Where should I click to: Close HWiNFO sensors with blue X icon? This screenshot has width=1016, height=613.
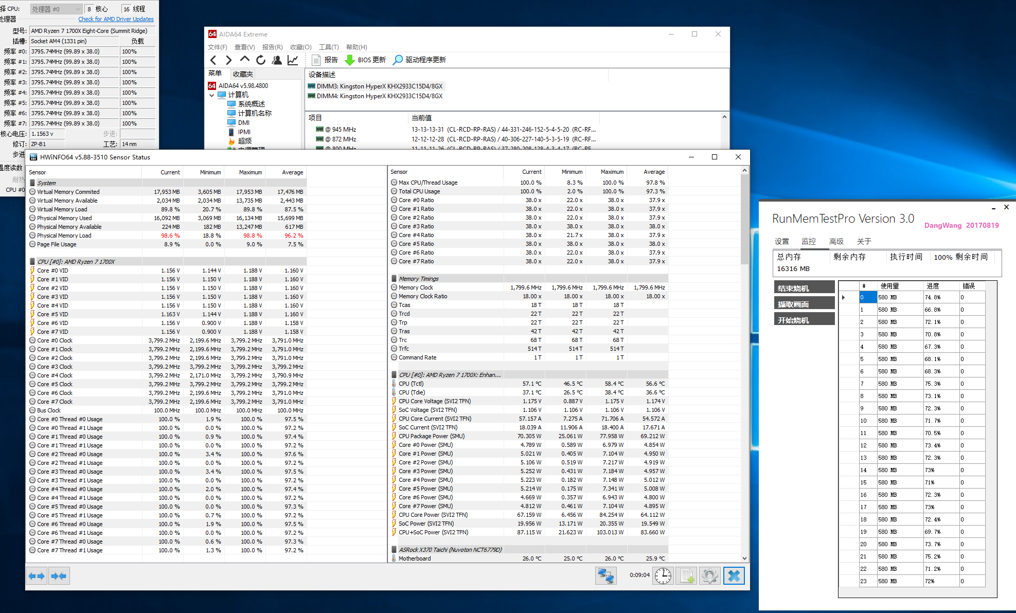pos(734,576)
